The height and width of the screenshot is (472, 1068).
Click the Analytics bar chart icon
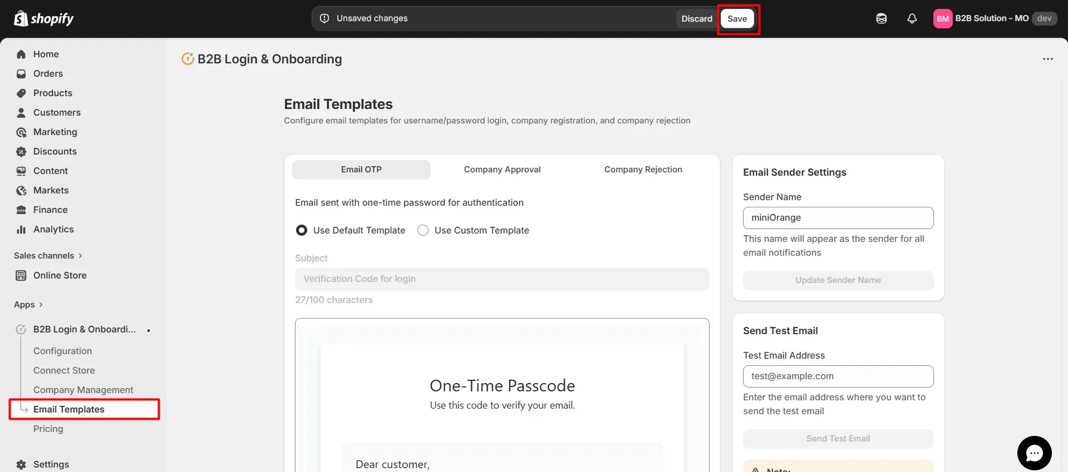click(21, 229)
